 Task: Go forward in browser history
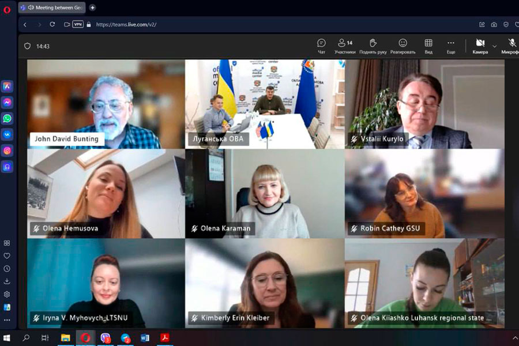[x=39, y=24]
